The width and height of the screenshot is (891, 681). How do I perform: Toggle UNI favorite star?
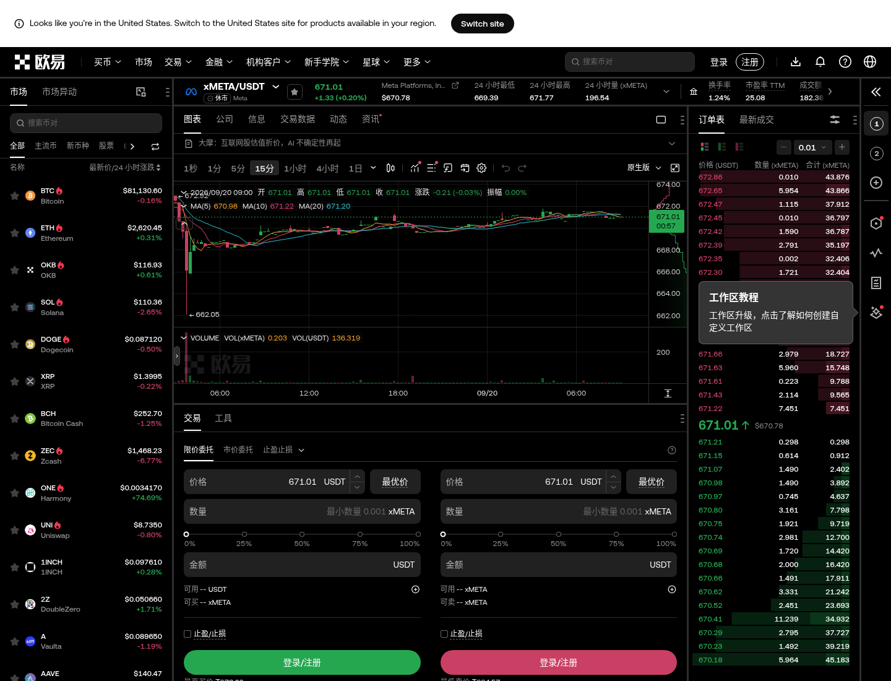(x=14, y=530)
